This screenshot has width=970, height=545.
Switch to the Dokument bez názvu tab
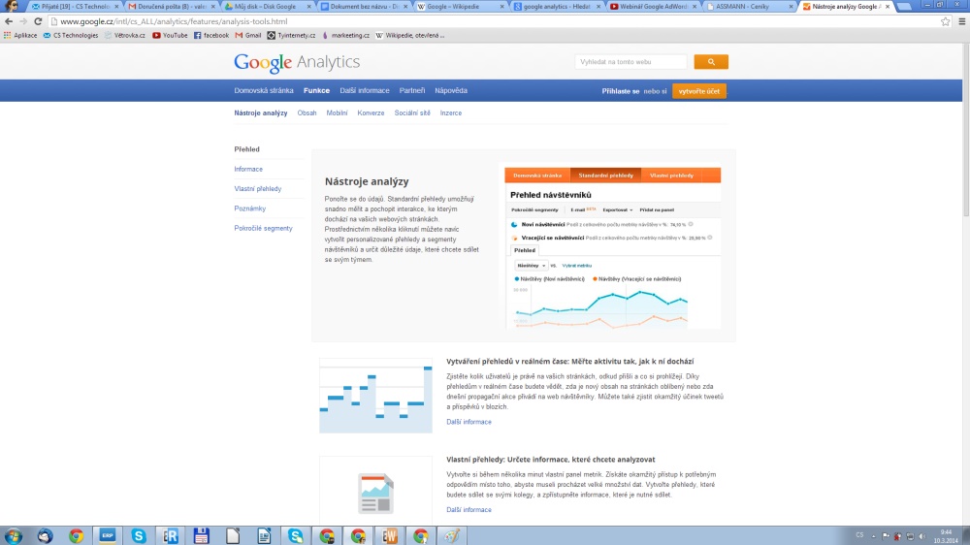pyautogui.click(x=363, y=6)
